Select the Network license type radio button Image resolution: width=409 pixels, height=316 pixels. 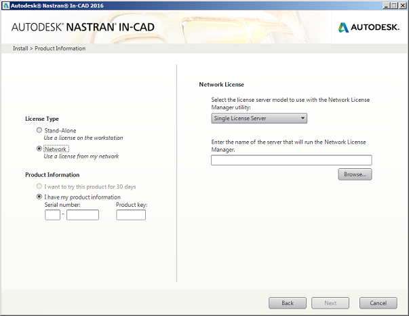click(x=39, y=149)
